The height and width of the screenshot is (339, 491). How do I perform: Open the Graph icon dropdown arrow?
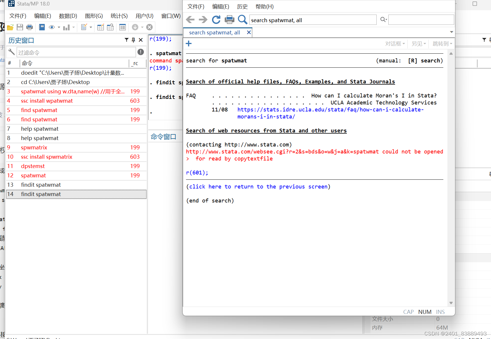pyautogui.click(x=73, y=27)
